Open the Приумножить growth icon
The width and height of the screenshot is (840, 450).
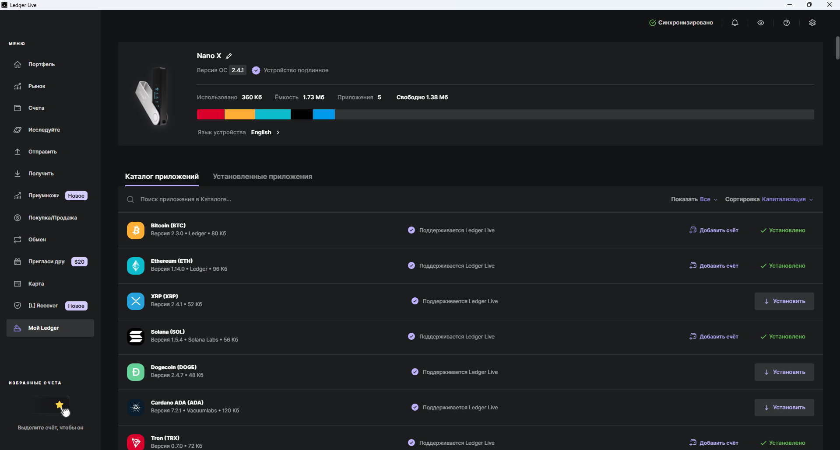pyautogui.click(x=18, y=195)
